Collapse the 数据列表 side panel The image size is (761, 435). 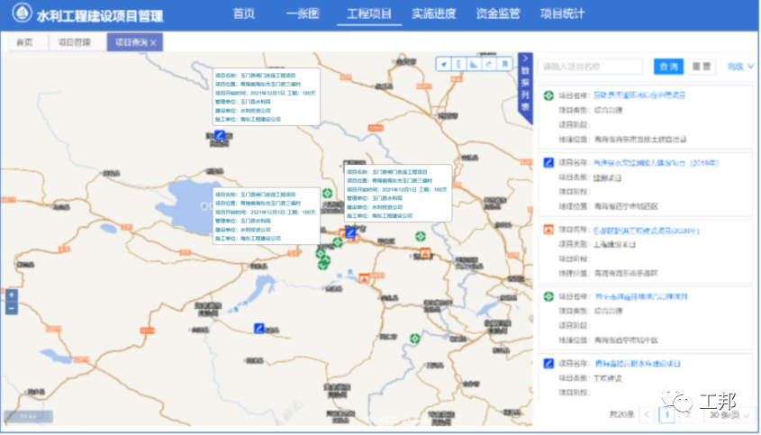pos(525,59)
